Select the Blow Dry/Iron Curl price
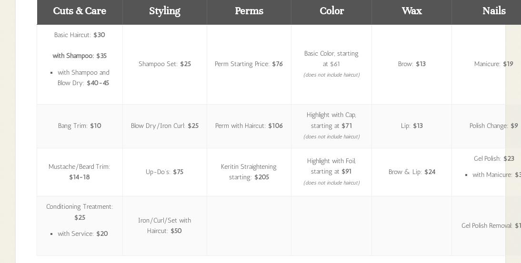This screenshot has width=521, height=263. pyautogui.click(x=165, y=126)
